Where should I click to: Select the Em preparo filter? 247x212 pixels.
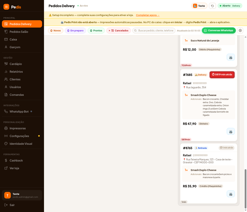(75, 31)
